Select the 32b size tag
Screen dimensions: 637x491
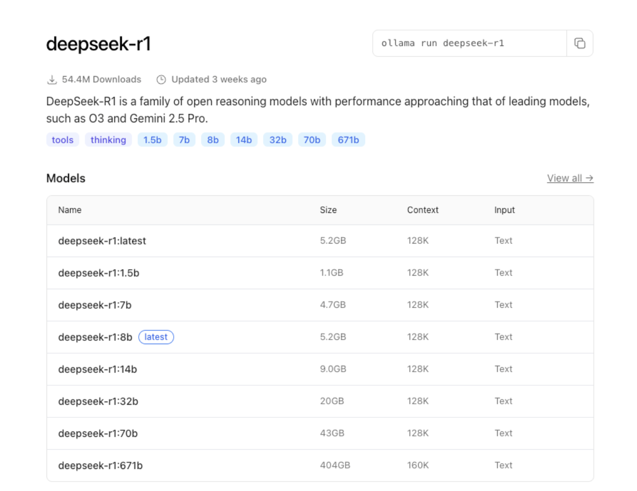pyautogui.click(x=278, y=140)
